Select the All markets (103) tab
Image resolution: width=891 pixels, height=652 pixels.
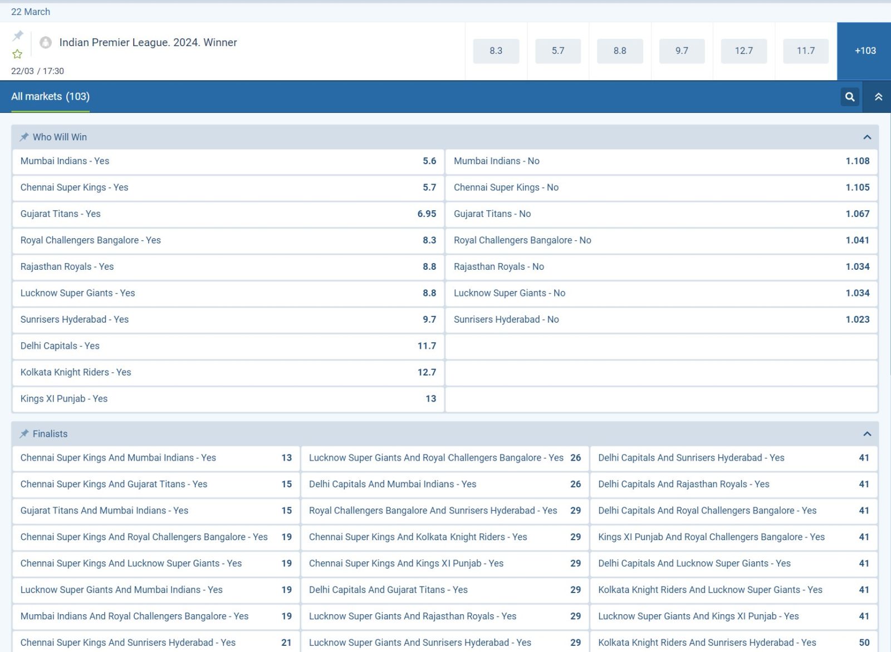click(50, 97)
